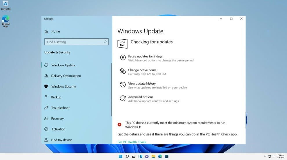Open Advanced options
This screenshot has height=160, width=287.
(141, 97)
